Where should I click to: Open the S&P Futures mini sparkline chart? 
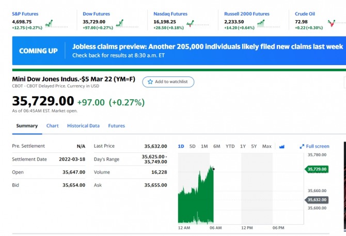[56, 23]
